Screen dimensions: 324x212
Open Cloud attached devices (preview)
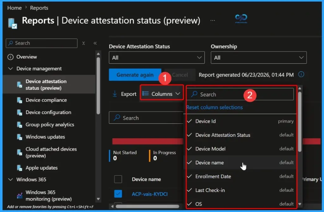point(51,152)
